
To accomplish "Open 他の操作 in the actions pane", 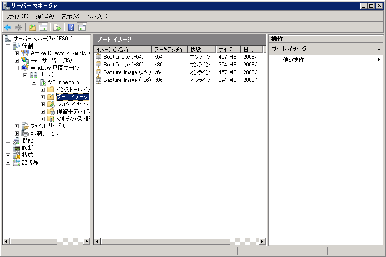I will (x=293, y=60).
